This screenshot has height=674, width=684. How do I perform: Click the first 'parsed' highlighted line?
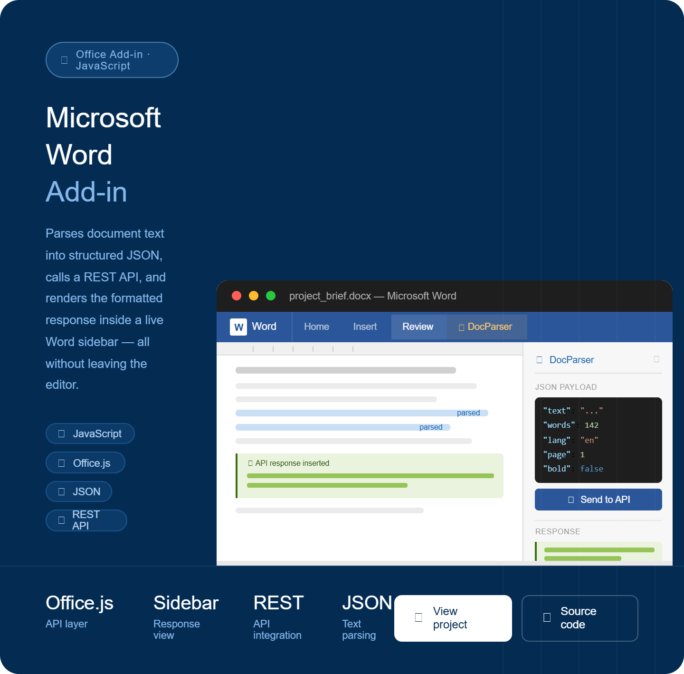(x=362, y=413)
